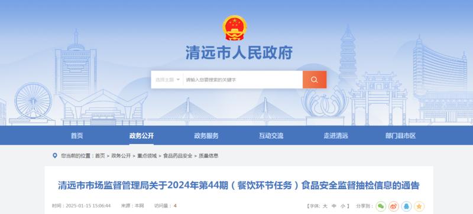The image size is (473, 214).
Task: Share article via WeChat icon
Action: coord(381,206)
